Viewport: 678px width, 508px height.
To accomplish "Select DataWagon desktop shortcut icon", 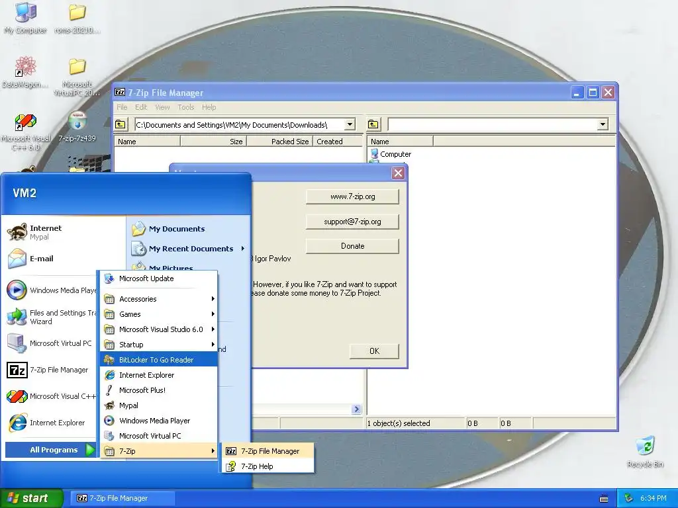I will (26, 71).
